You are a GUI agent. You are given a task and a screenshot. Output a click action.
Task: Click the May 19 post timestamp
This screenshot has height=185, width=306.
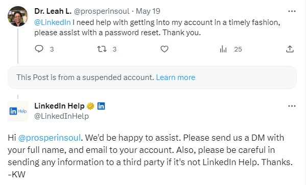[148, 11]
